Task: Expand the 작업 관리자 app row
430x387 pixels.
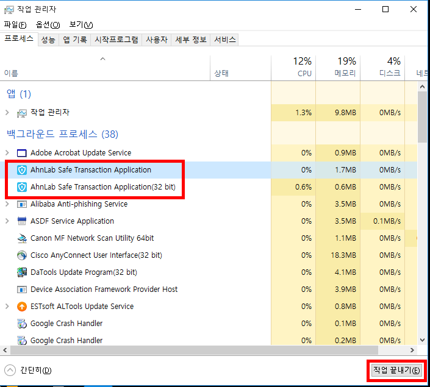Action: point(7,113)
